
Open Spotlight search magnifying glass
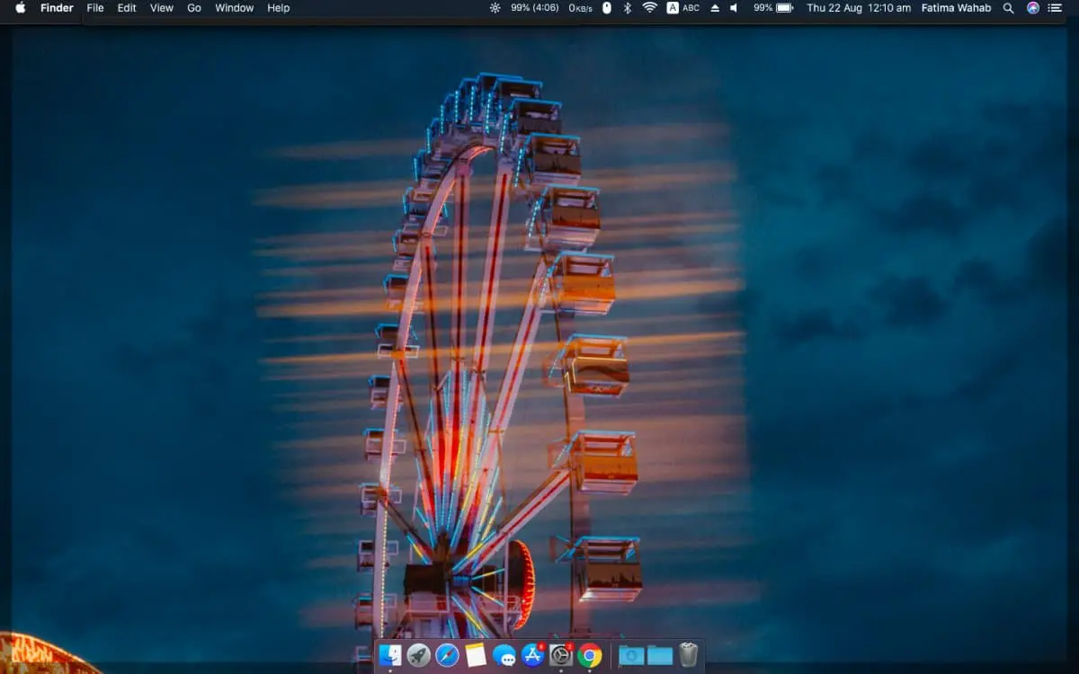[x=1008, y=8]
